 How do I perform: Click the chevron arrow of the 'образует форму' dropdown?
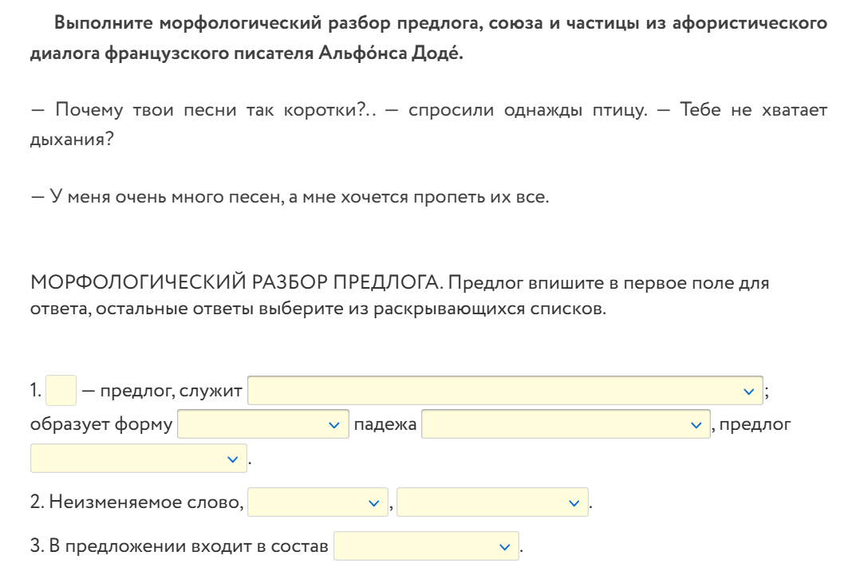[x=334, y=426]
